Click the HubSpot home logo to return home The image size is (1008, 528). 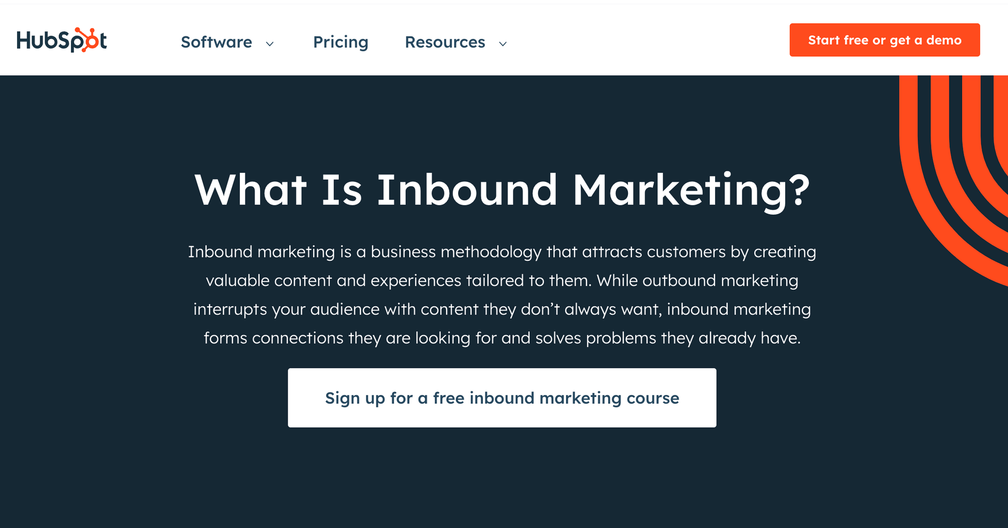tap(61, 39)
